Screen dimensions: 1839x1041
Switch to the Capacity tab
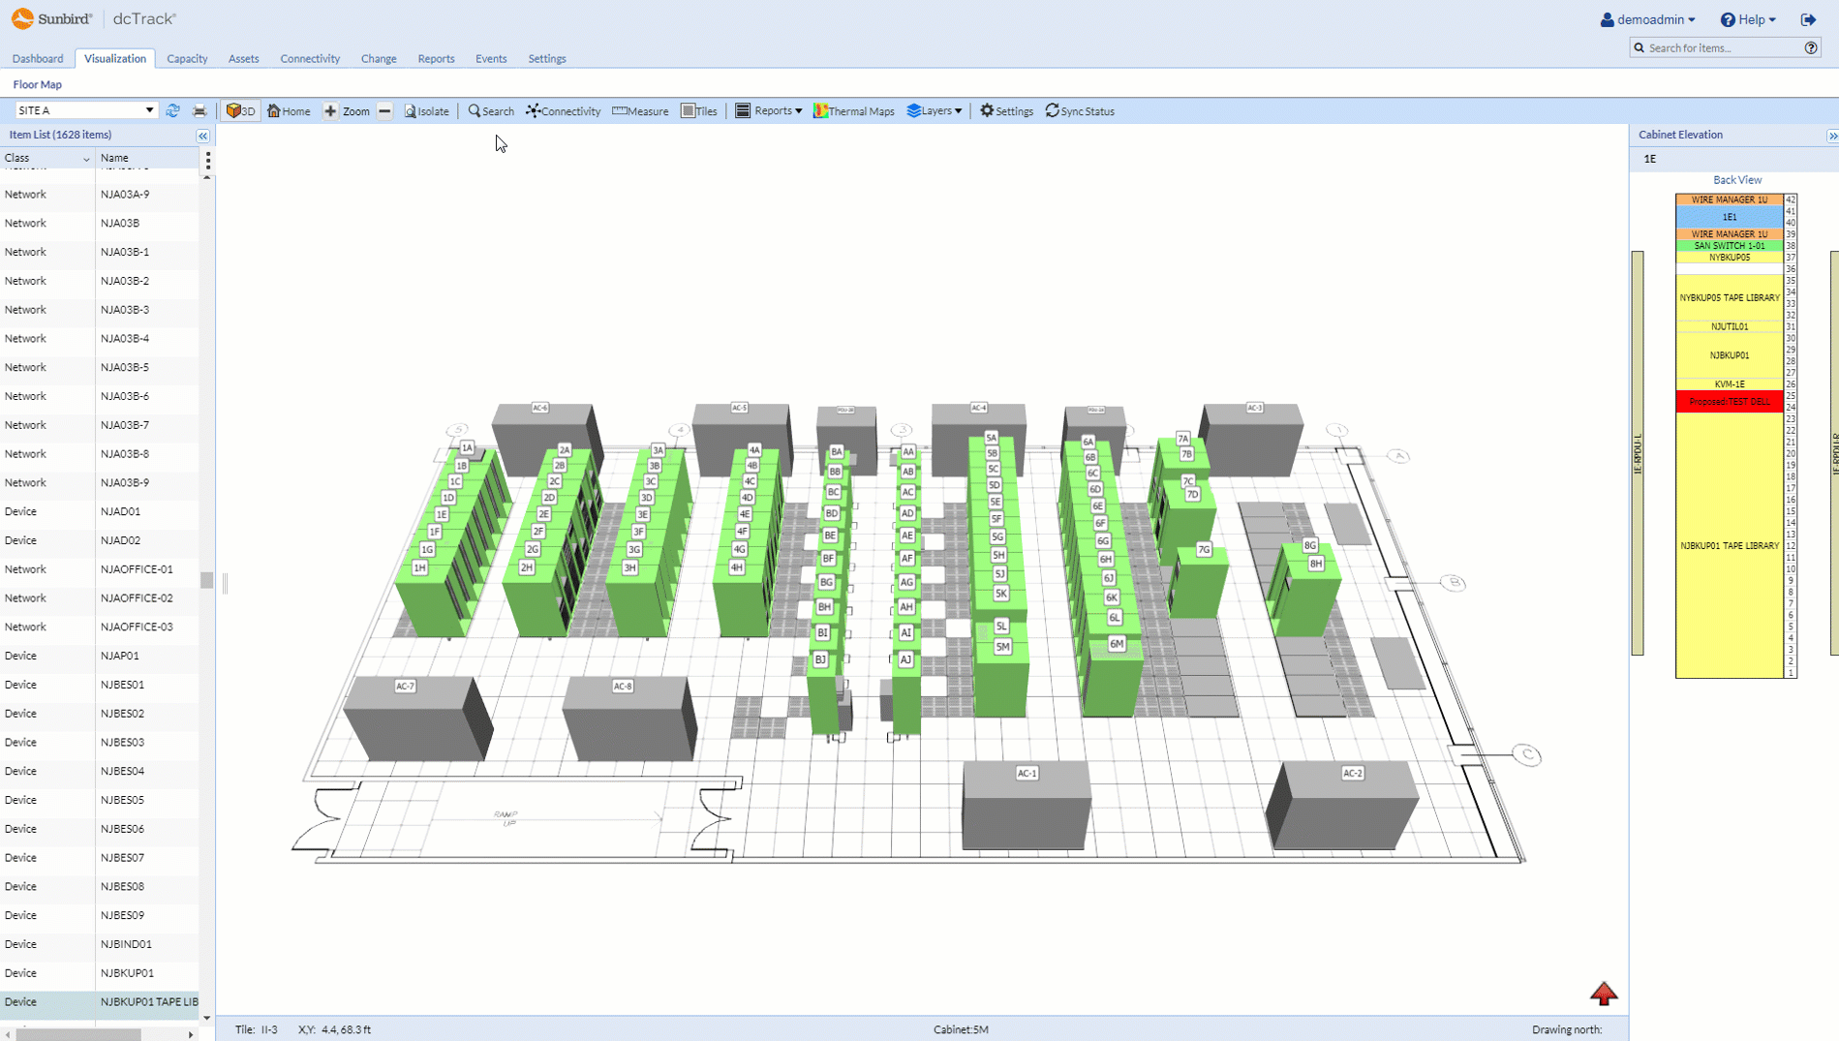point(187,59)
